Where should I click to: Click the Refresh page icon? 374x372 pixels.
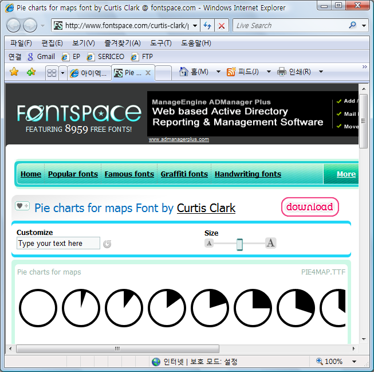(207, 25)
